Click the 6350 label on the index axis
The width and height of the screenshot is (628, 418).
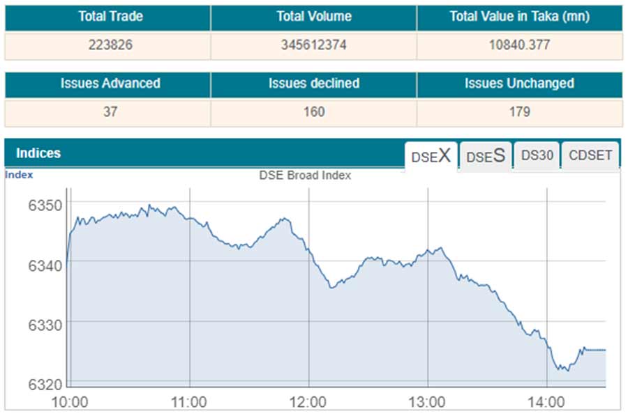45,205
